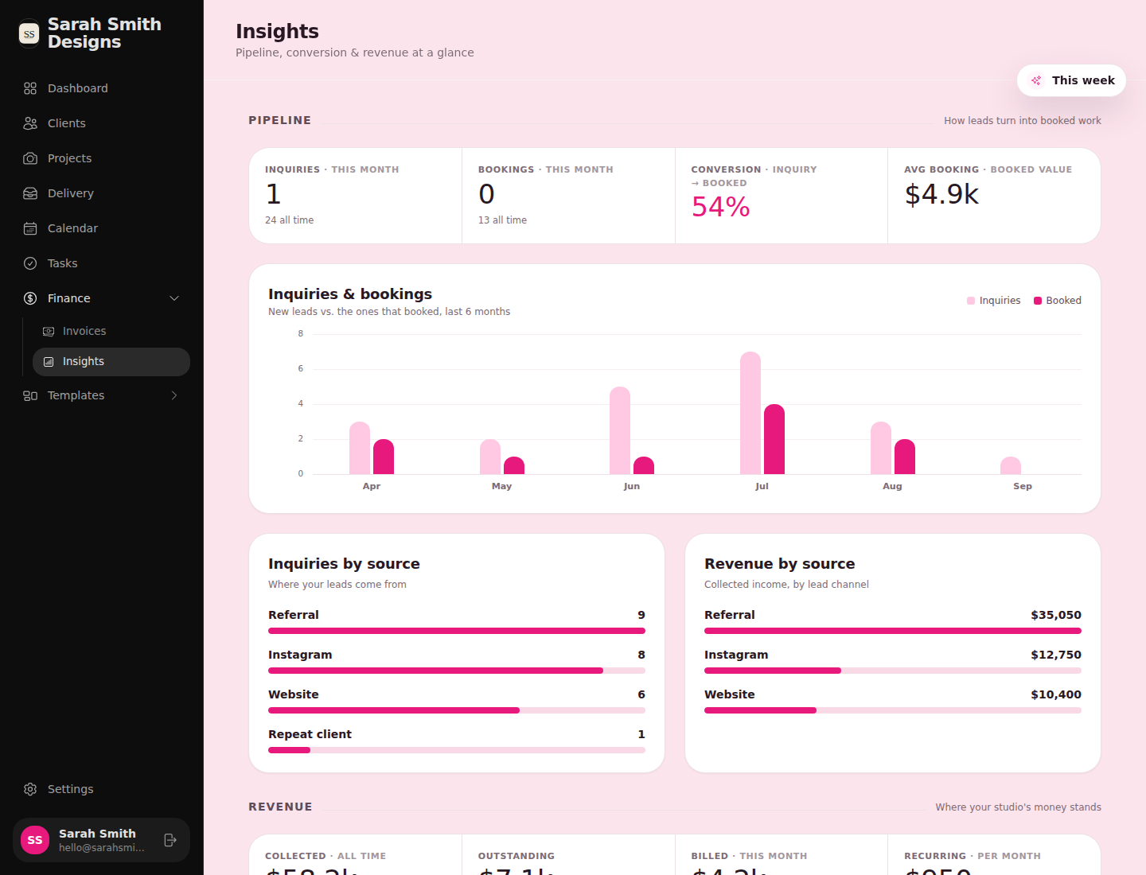Click the Delivery inbox icon

click(x=30, y=193)
